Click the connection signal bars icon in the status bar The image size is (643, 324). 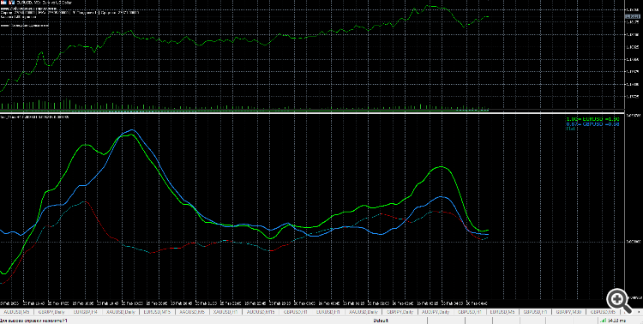click(604, 321)
